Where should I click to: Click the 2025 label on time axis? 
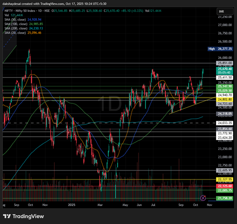tap(72, 205)
